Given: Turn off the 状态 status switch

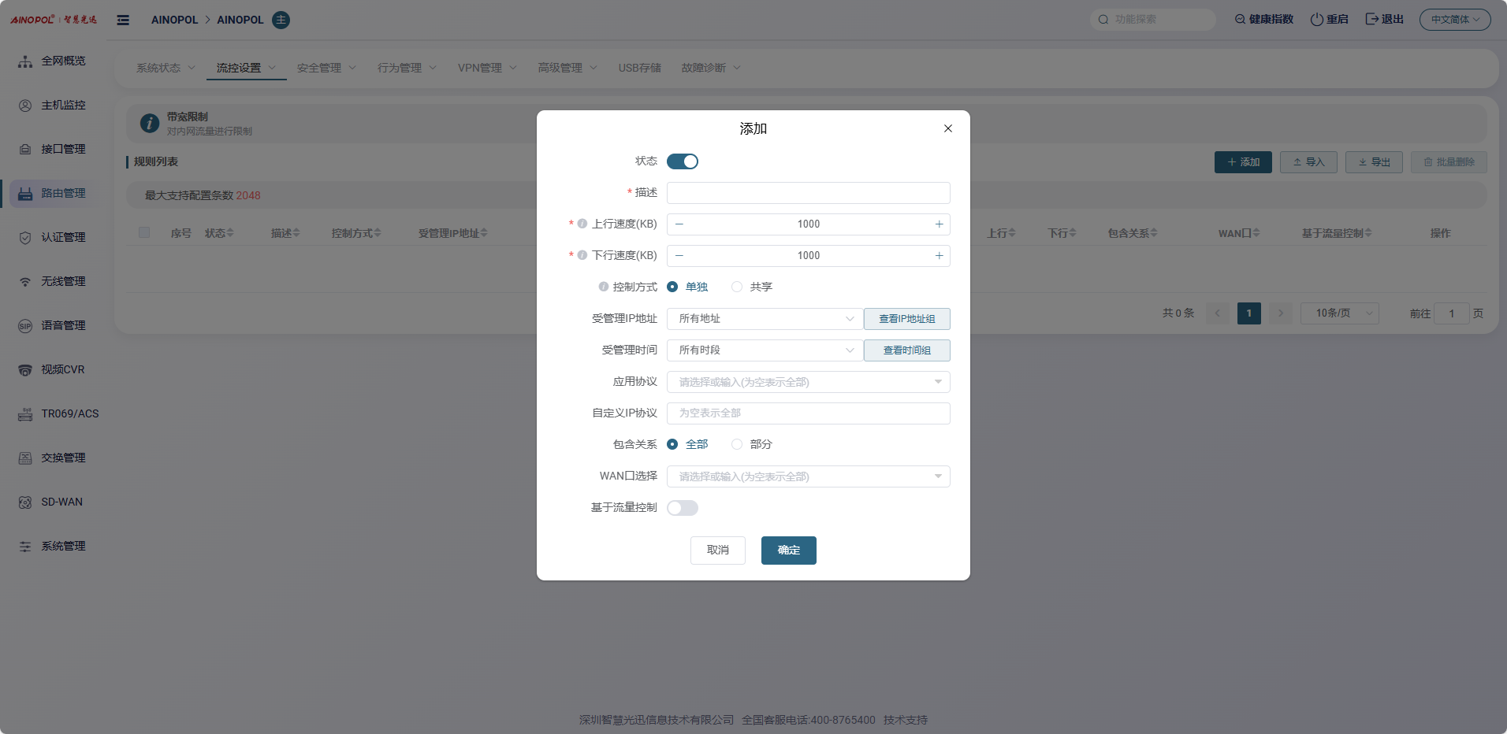Looking at the screenshot, I should coord(683,161).
